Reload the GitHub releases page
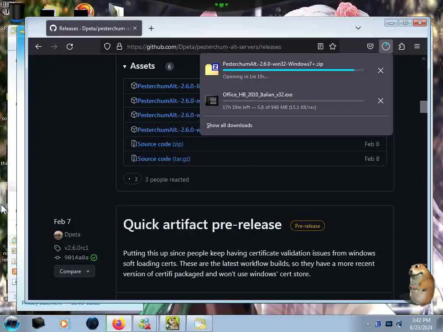The image size is (443, 332). [70, 47]
